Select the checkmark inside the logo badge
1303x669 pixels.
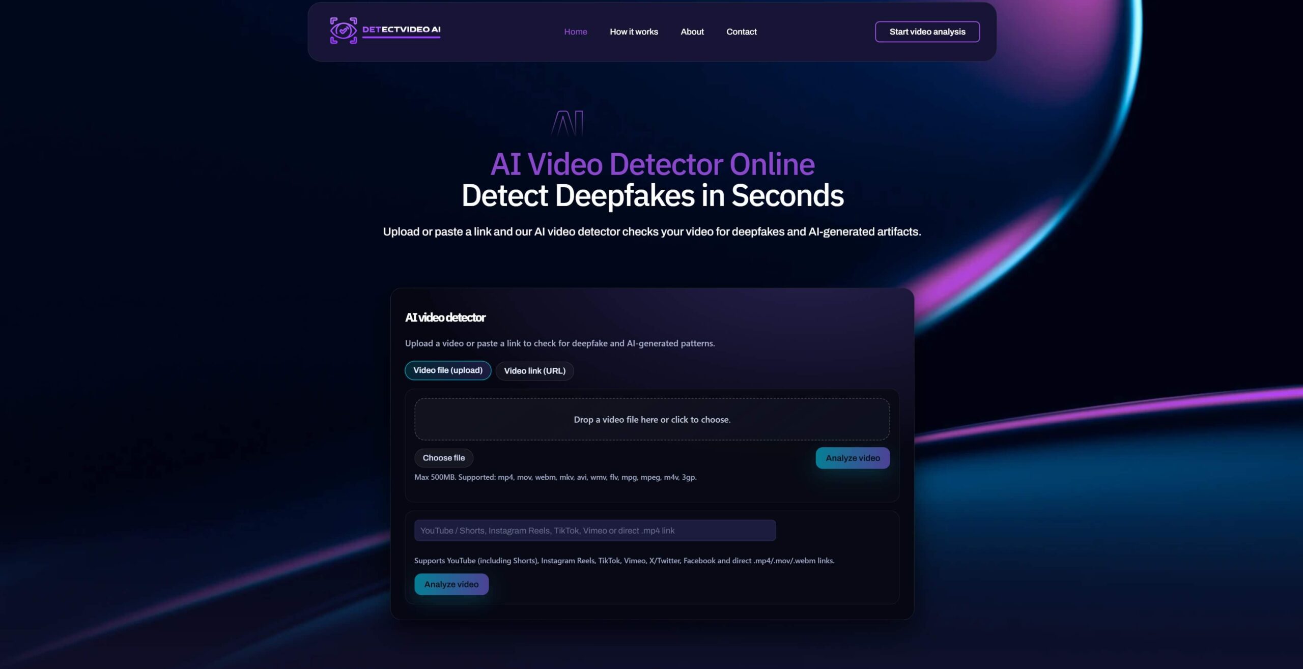pyautogui.click(x=342, y=31)
